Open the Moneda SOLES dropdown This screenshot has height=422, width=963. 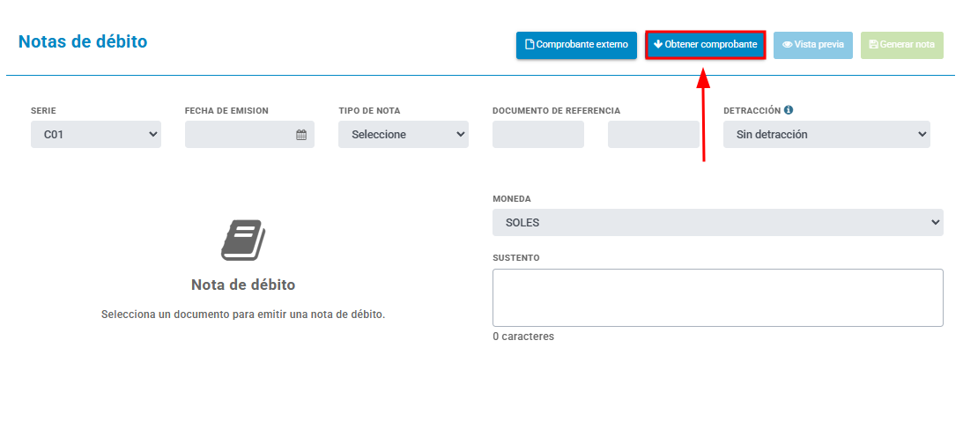point(718,222)
